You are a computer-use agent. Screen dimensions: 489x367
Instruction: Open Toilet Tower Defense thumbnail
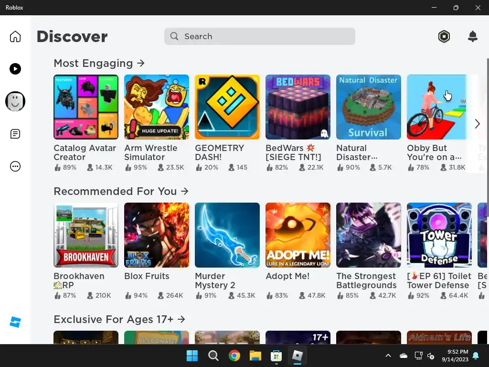[439, 235]
